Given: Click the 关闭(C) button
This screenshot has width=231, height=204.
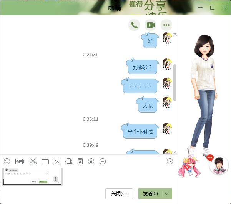Looking at the screenshot, I should [119, 194].
